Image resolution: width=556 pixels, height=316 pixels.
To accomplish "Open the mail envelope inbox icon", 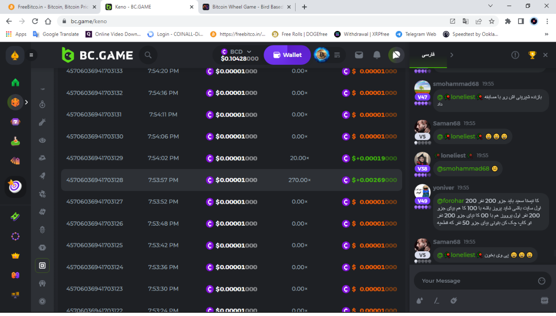I will [359, 55].
